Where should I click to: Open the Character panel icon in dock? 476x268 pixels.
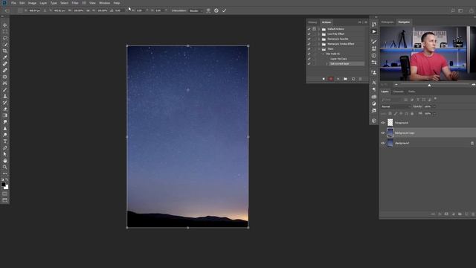point(374,83)
